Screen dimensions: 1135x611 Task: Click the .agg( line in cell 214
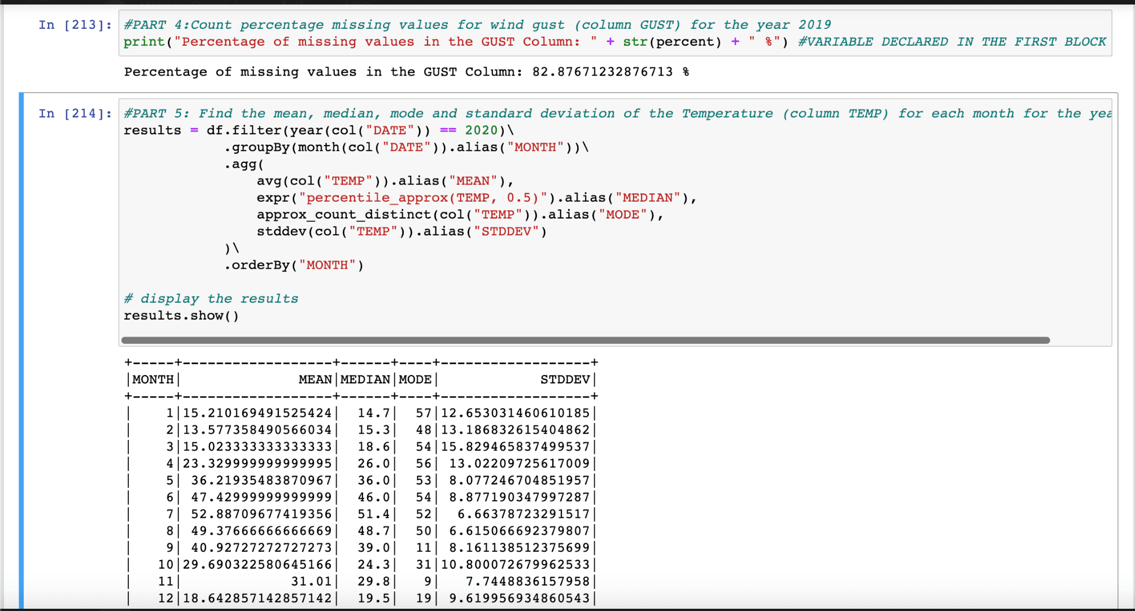(244, 164)
